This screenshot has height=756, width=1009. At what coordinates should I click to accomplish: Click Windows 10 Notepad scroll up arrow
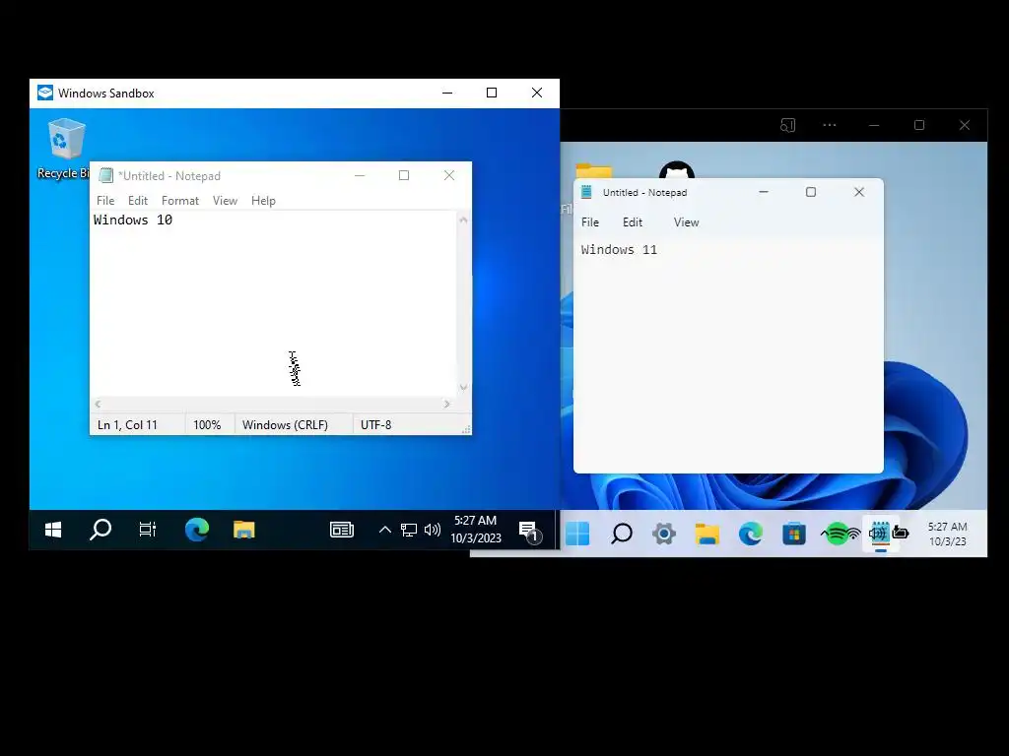click(x=463, y=220)
